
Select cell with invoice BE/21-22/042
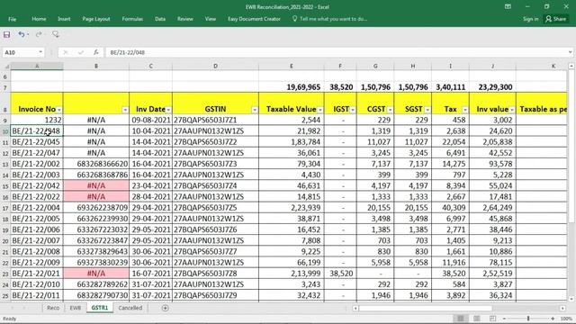click(37, 186)
